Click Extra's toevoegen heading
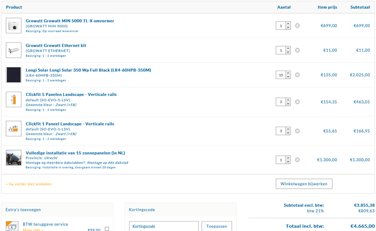The height and width of the screenshot is (231, 376). coord(23,210)
